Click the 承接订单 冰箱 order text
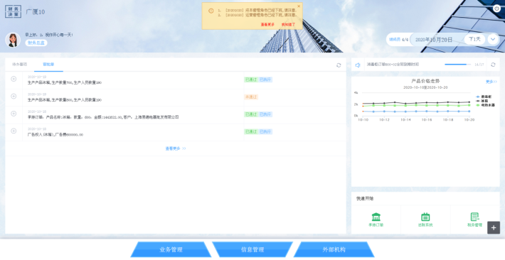Screen dimensions: 505x260 (x=103, y=117)
